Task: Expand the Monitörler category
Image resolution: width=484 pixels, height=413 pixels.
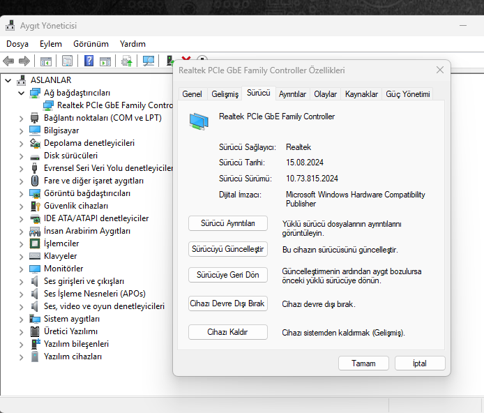Action: click(22, 269)
